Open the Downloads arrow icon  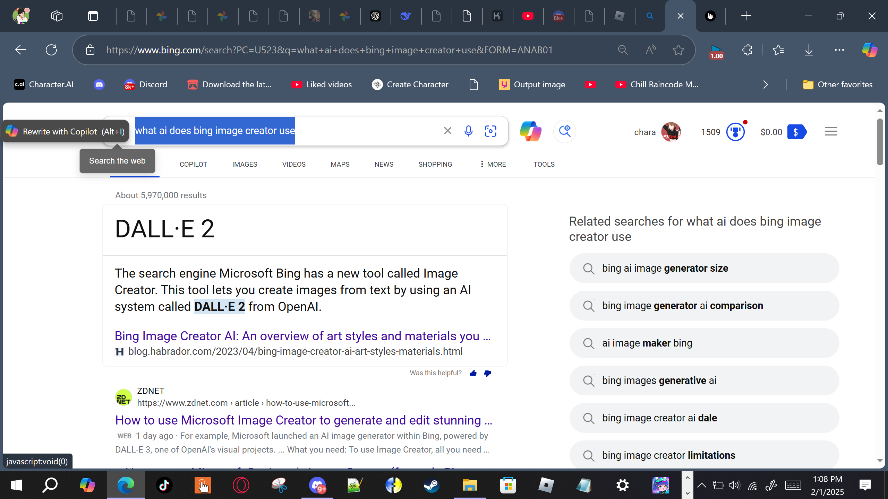pos(809,50)
